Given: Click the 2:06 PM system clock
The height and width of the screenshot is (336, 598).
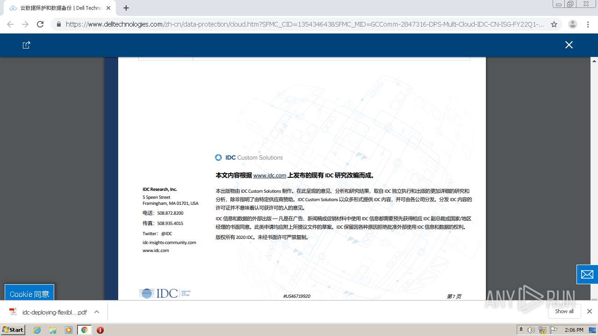Looking at the screenshot, I should [x=574, y=330].
